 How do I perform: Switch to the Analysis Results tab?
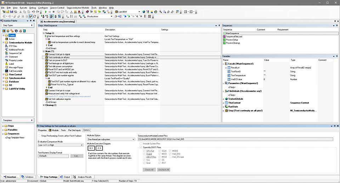83,177
